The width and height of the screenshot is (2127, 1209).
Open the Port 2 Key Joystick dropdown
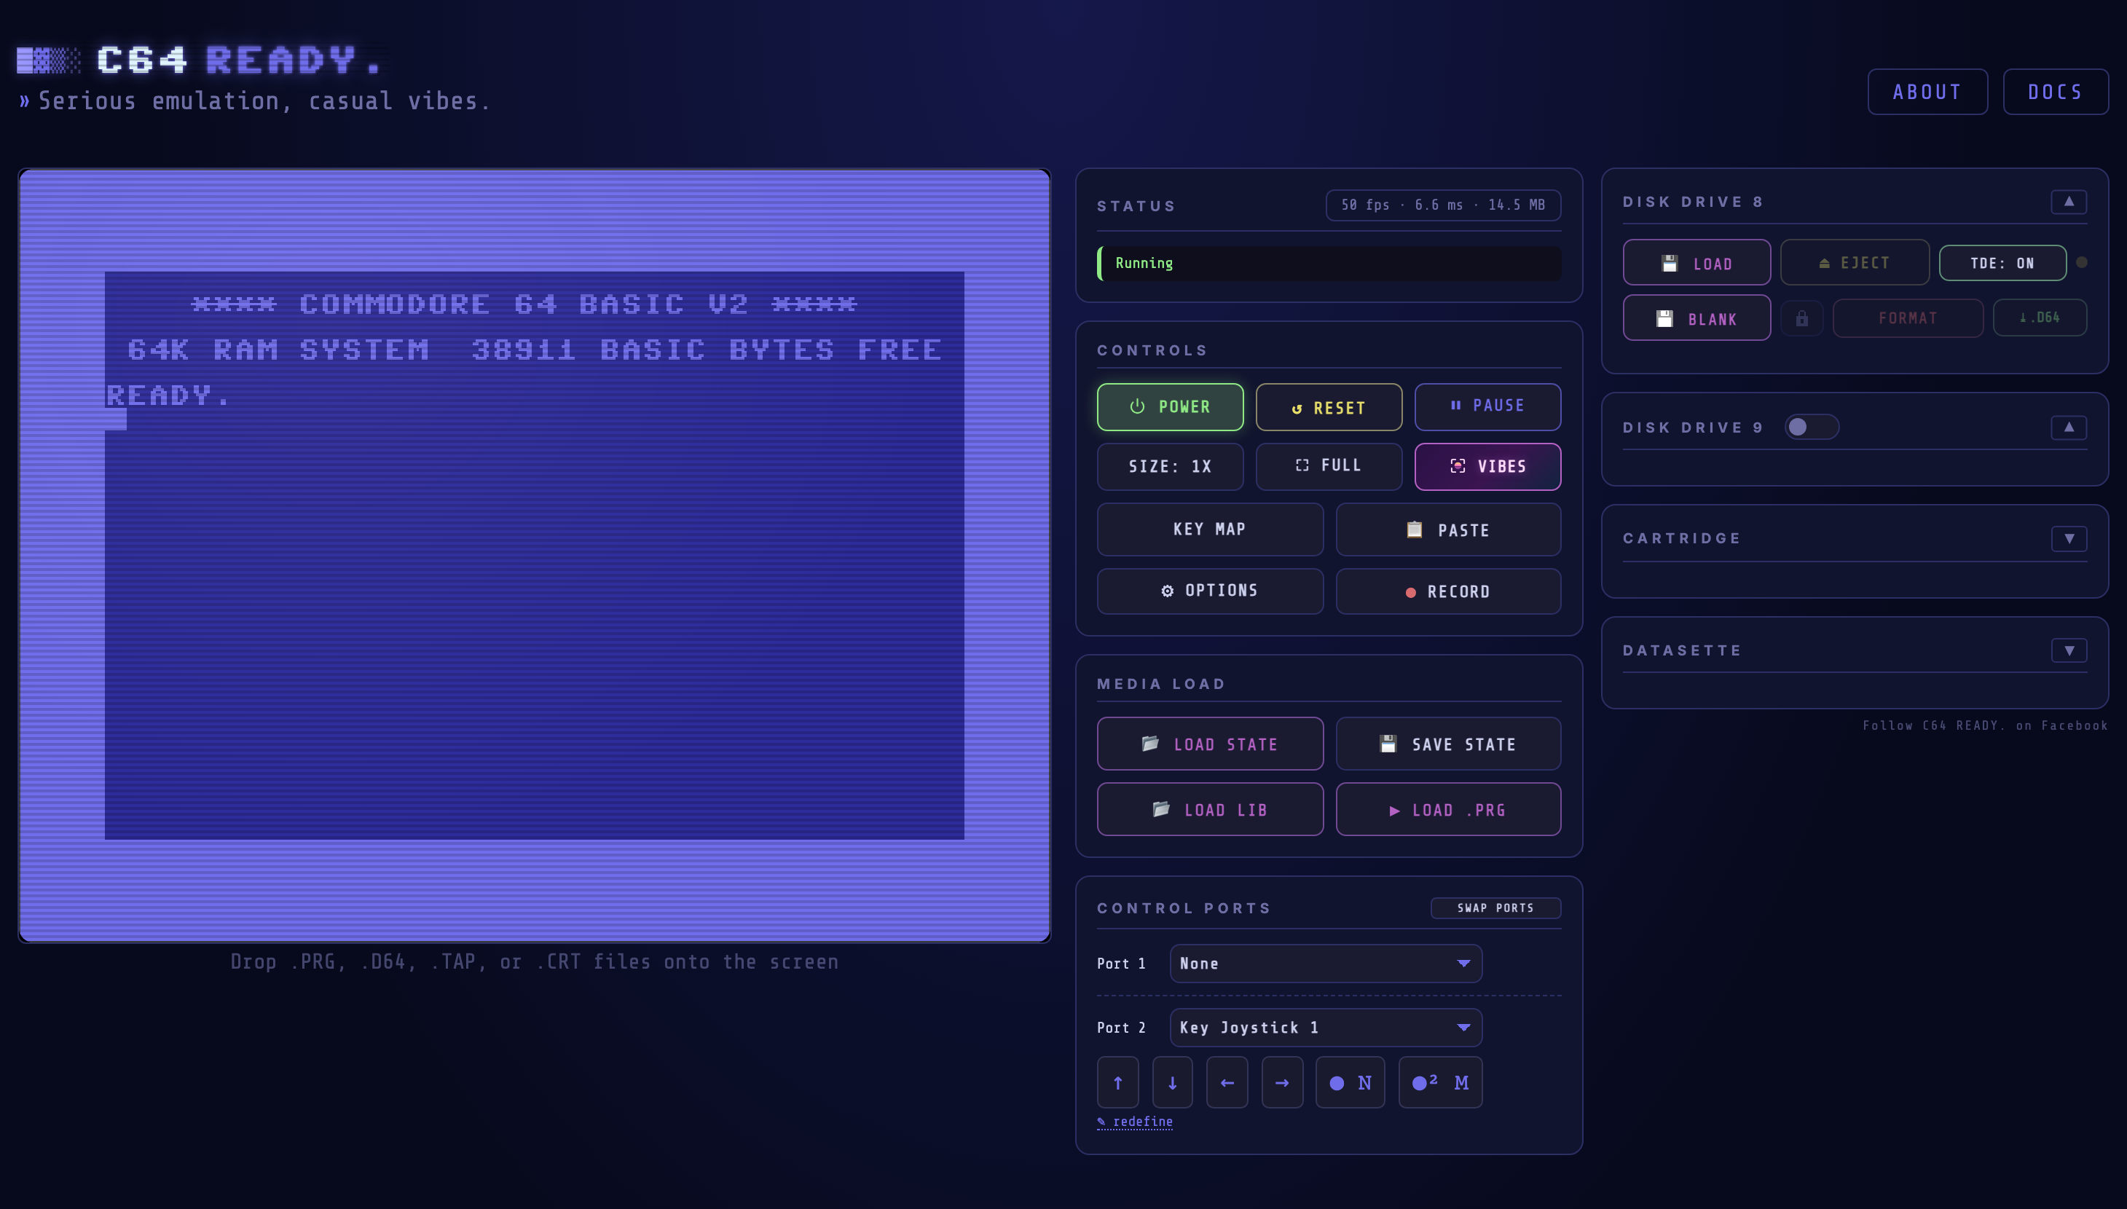click(1326, 1027)
